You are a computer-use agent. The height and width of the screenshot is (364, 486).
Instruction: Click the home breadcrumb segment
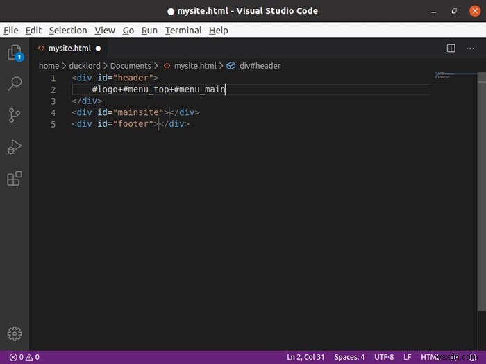49,66
